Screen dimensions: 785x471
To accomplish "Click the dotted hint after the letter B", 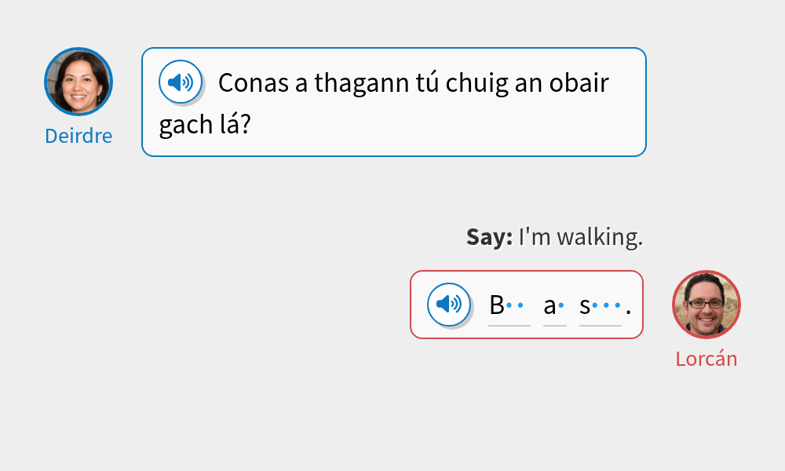I will coord(516,305).
